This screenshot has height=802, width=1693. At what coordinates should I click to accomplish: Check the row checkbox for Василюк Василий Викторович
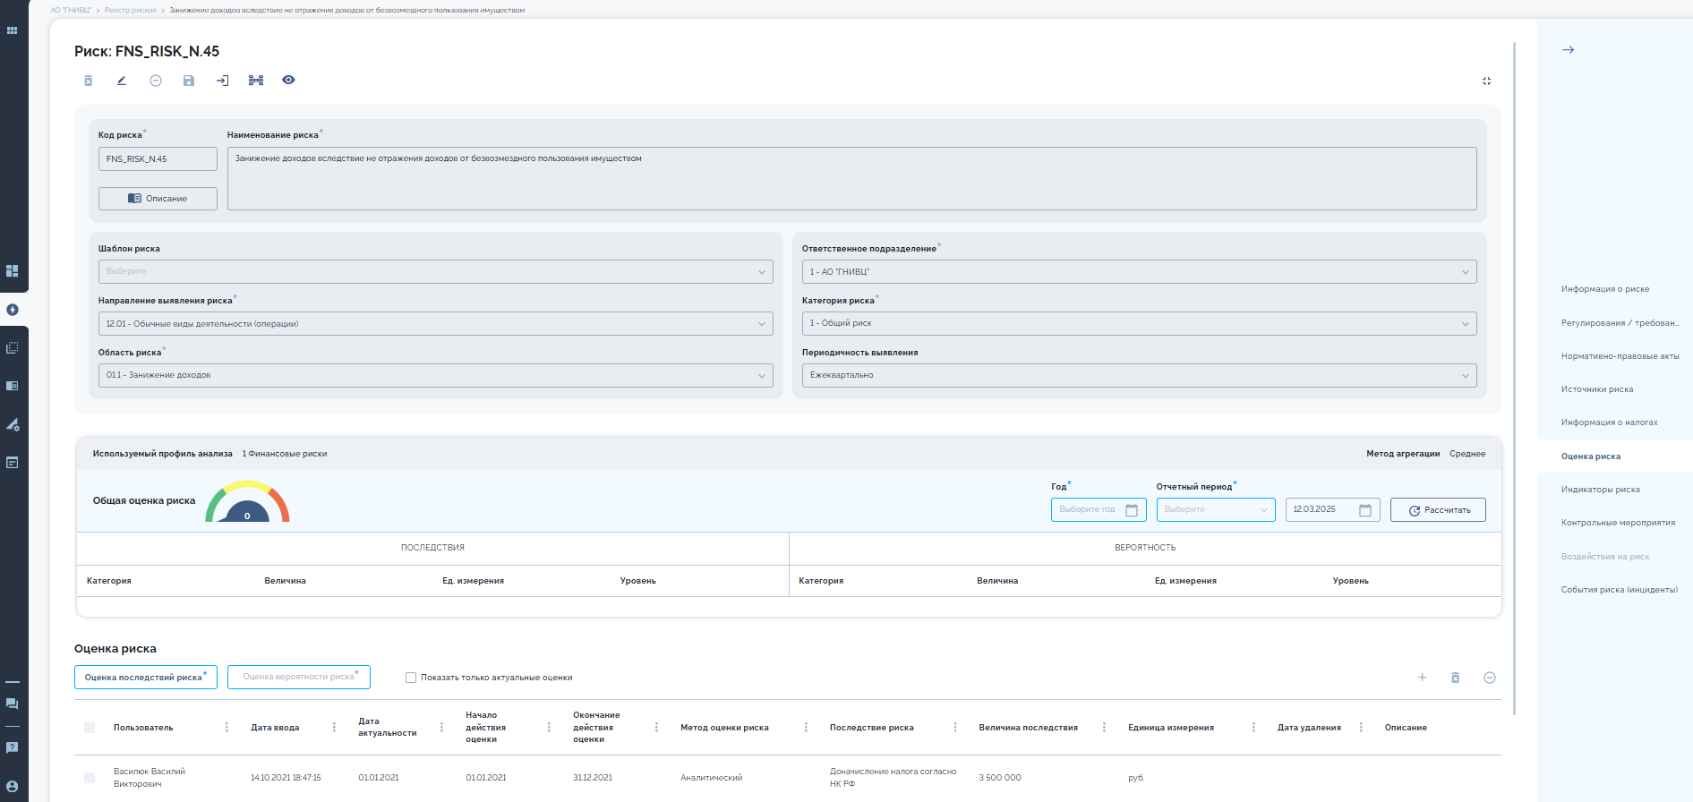click(x=90, y=778)
